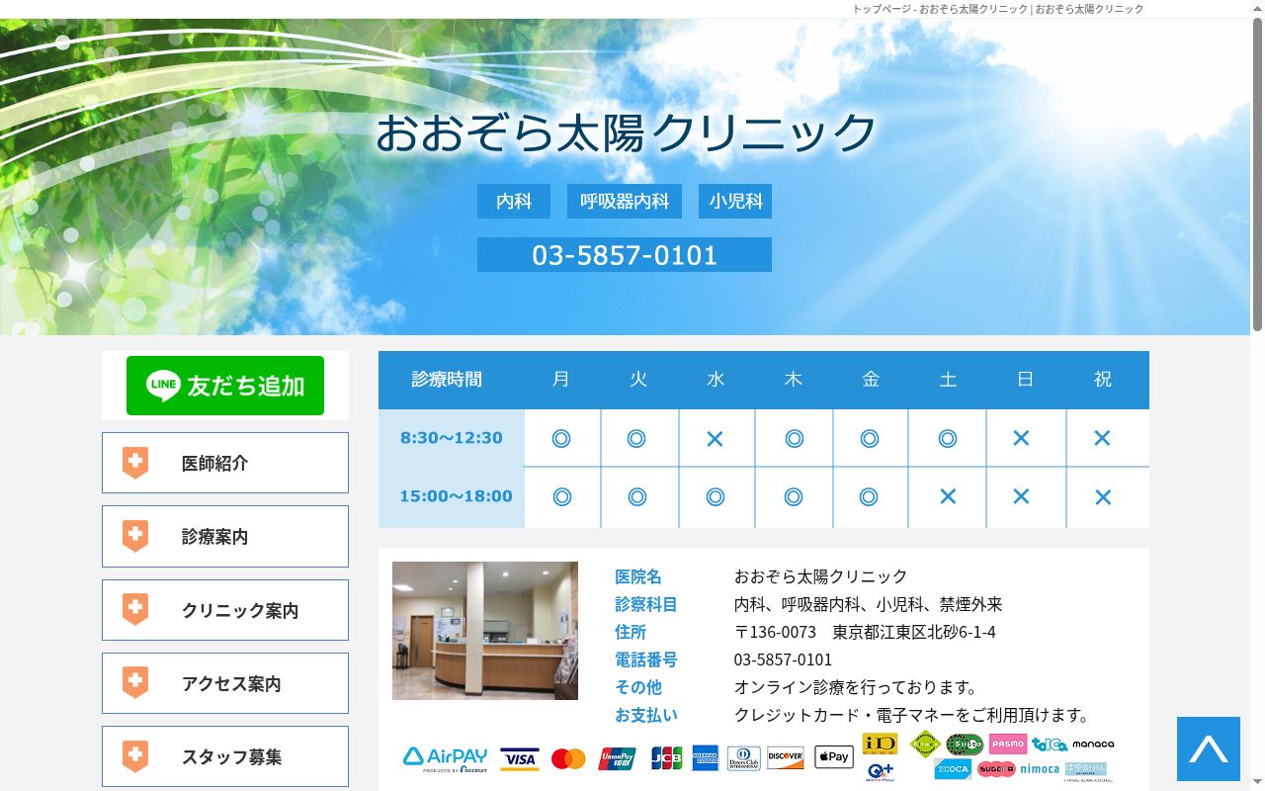The image size is (1265, 791).
Task: Click the Apple Pay logo
Action: [834, 757]
